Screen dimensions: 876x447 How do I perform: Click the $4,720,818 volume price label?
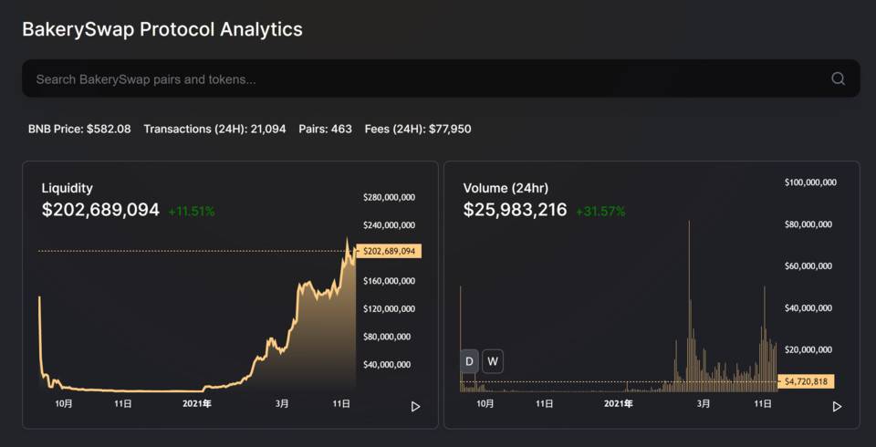tap(806, 381)
